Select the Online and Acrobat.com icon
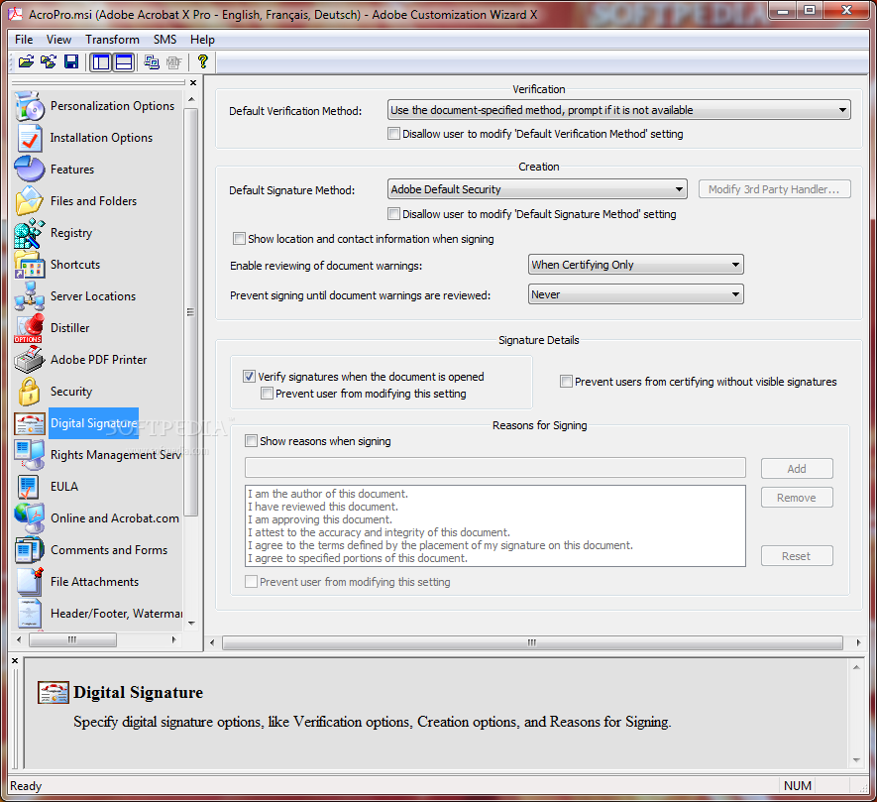 point(30,518)
